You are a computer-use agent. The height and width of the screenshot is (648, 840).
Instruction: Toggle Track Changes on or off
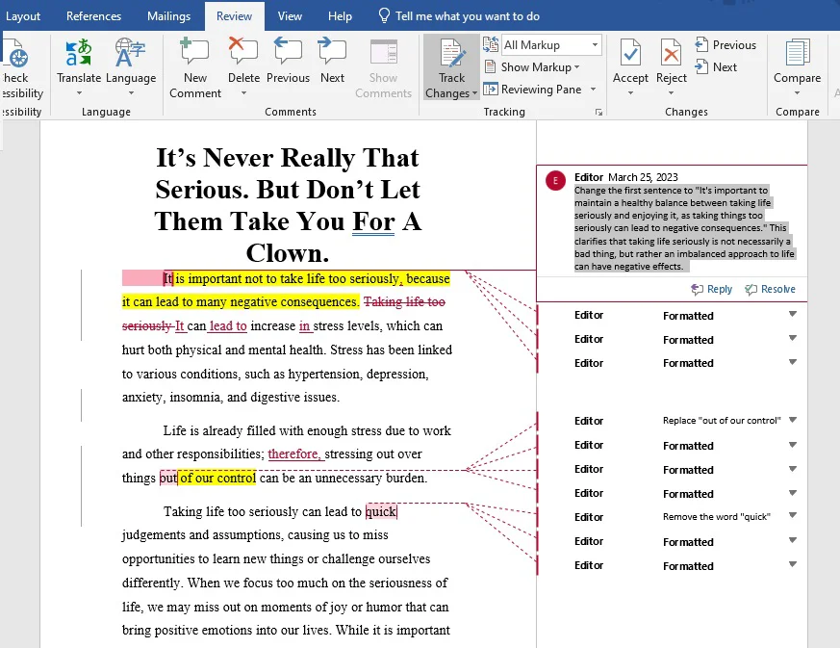click(x=451, y=56)
